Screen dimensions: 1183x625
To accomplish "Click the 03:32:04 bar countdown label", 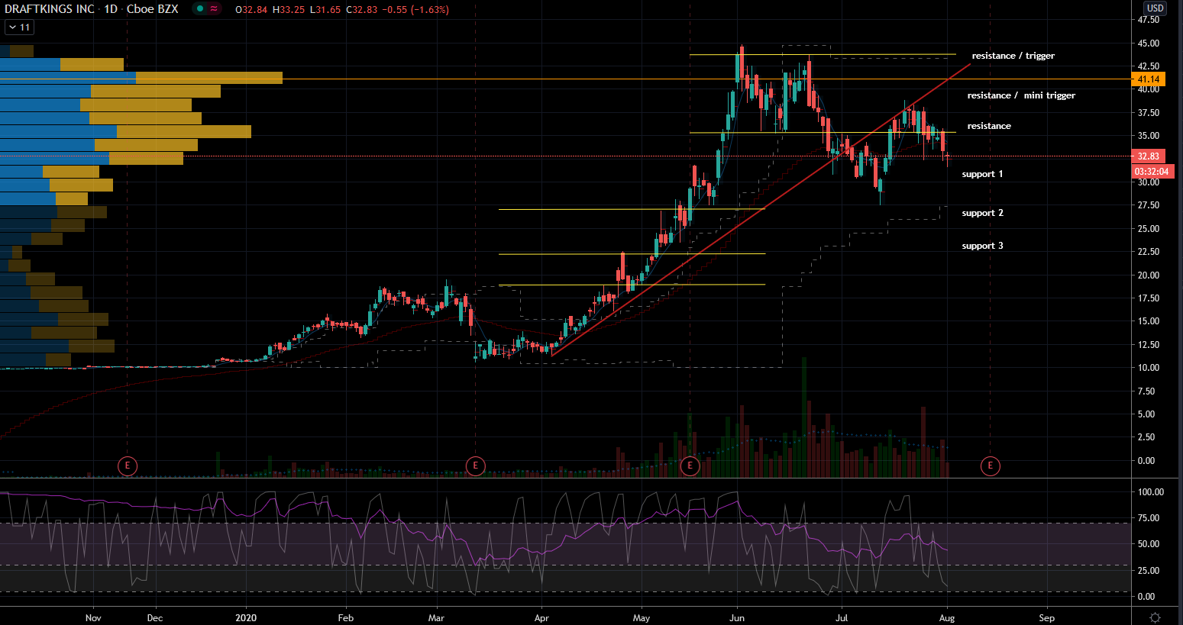I will tap(1152, 172).
